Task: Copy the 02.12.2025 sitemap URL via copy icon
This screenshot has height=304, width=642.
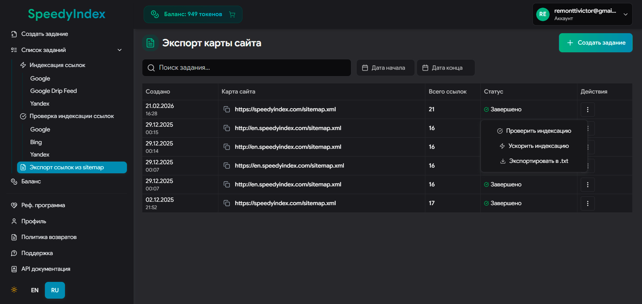Action: coord(227,203)
